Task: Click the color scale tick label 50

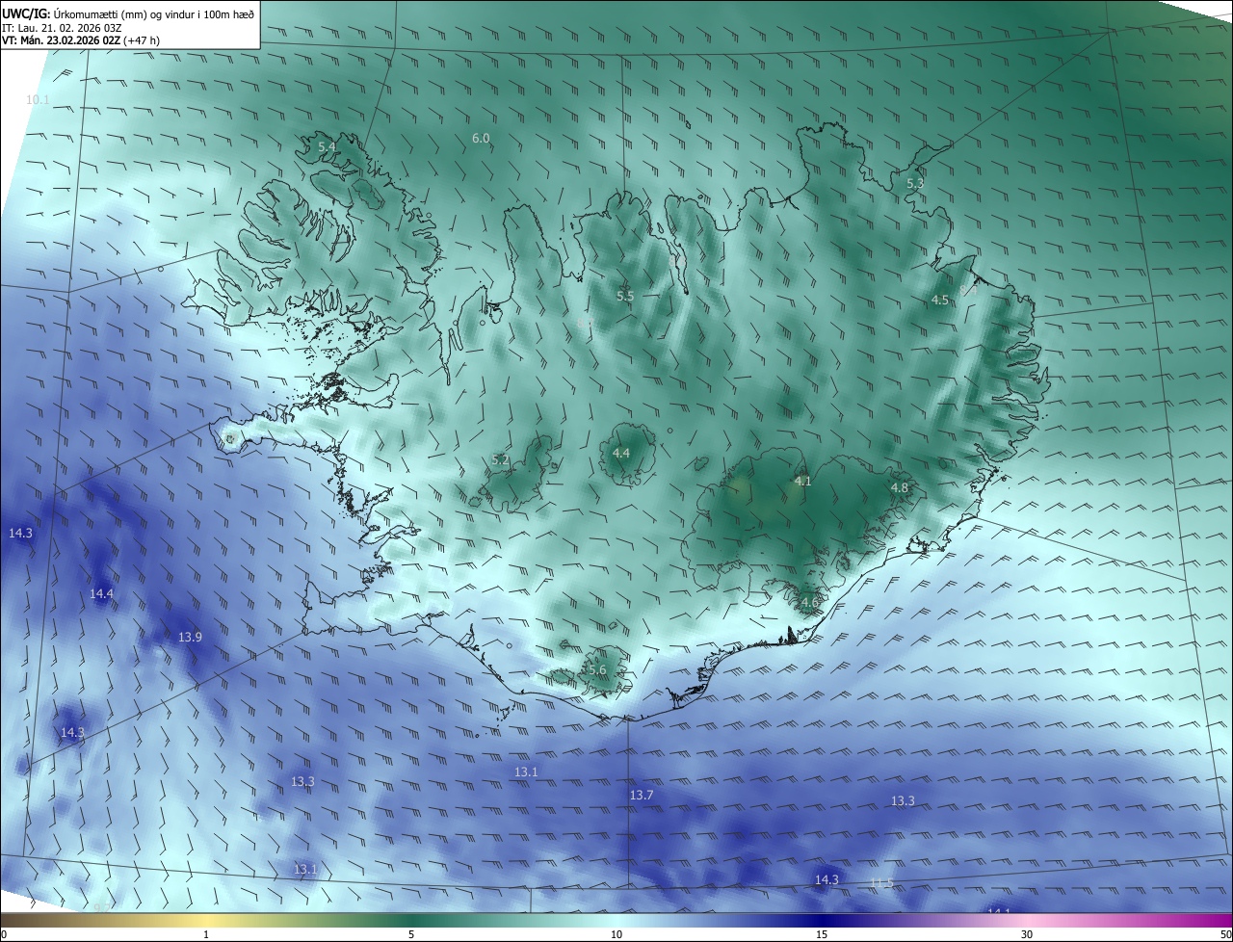Action: click(x=1225, y=935)
